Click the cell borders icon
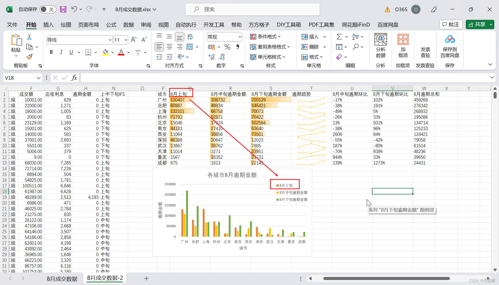This screenshot has width=499, height=285. pyautogui.click(x=88, y=52)
